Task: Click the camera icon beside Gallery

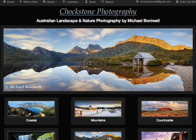Action: point(44,1)
